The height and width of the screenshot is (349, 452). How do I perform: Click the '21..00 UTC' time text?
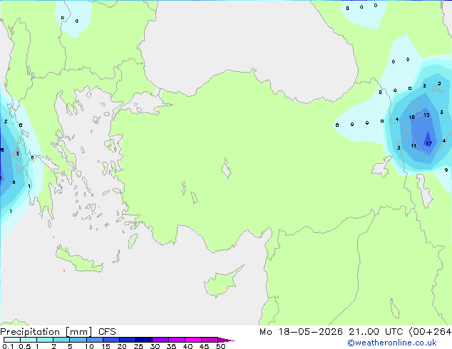(x=376, y=332)
